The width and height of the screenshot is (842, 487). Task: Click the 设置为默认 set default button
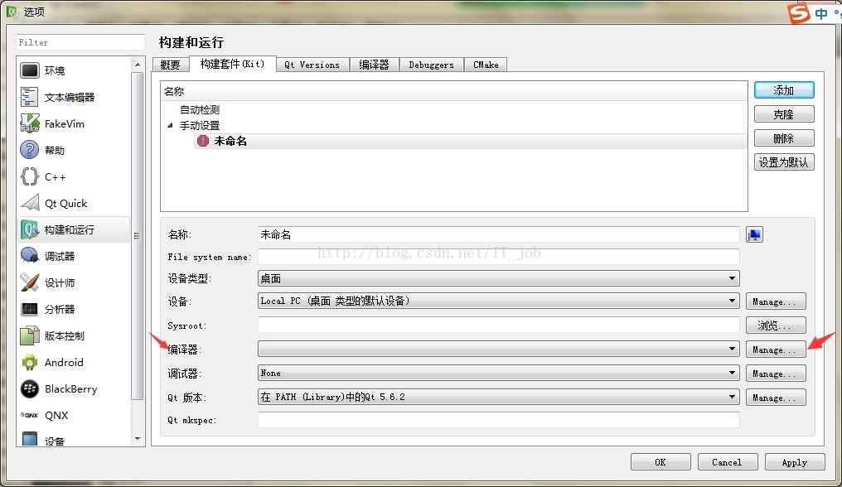click(784, 162)
